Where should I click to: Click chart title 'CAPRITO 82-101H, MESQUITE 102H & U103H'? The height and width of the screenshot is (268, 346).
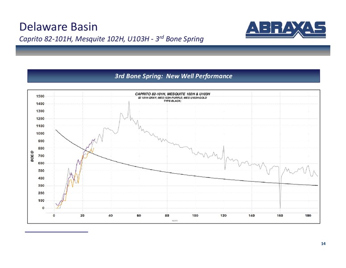pos(173,94)
